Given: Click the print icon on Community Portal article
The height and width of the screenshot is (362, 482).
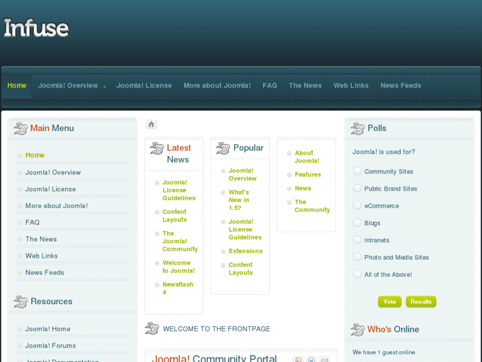Looking at the screenshot, I should tap(311, 359).
